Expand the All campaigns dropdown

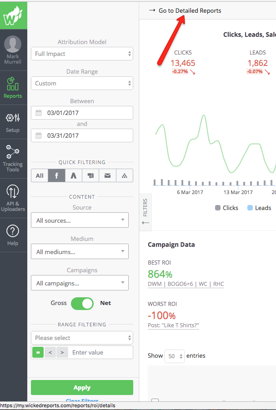coord(80,283)
